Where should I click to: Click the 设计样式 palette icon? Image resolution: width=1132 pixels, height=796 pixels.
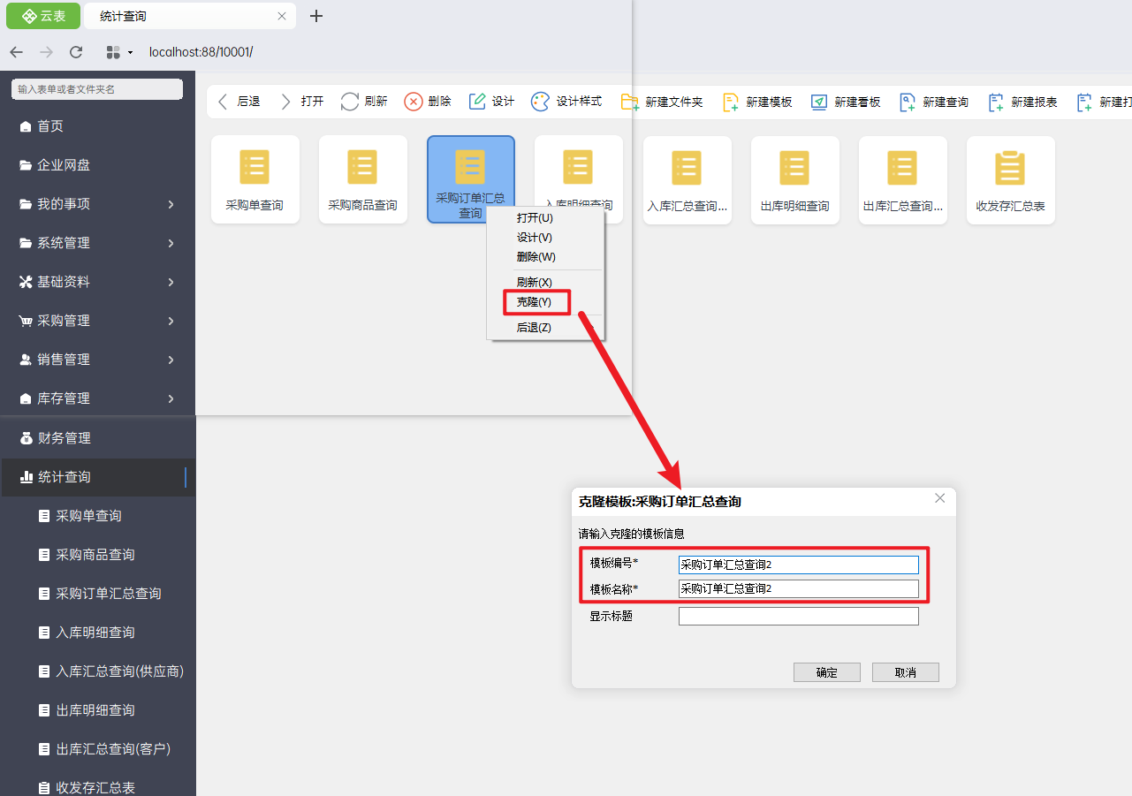540,102
